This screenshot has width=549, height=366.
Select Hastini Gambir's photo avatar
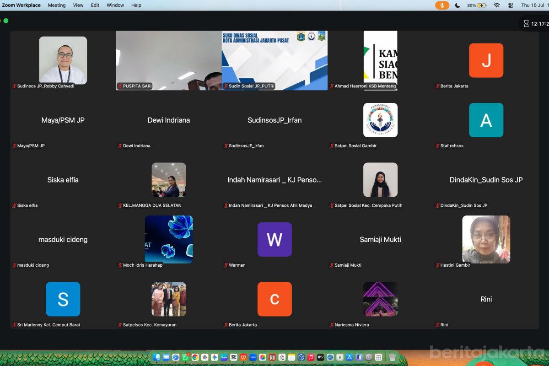point(486,239)
